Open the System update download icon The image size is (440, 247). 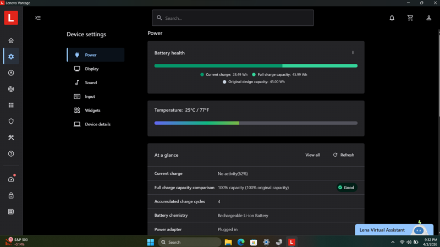pos(11,73)
